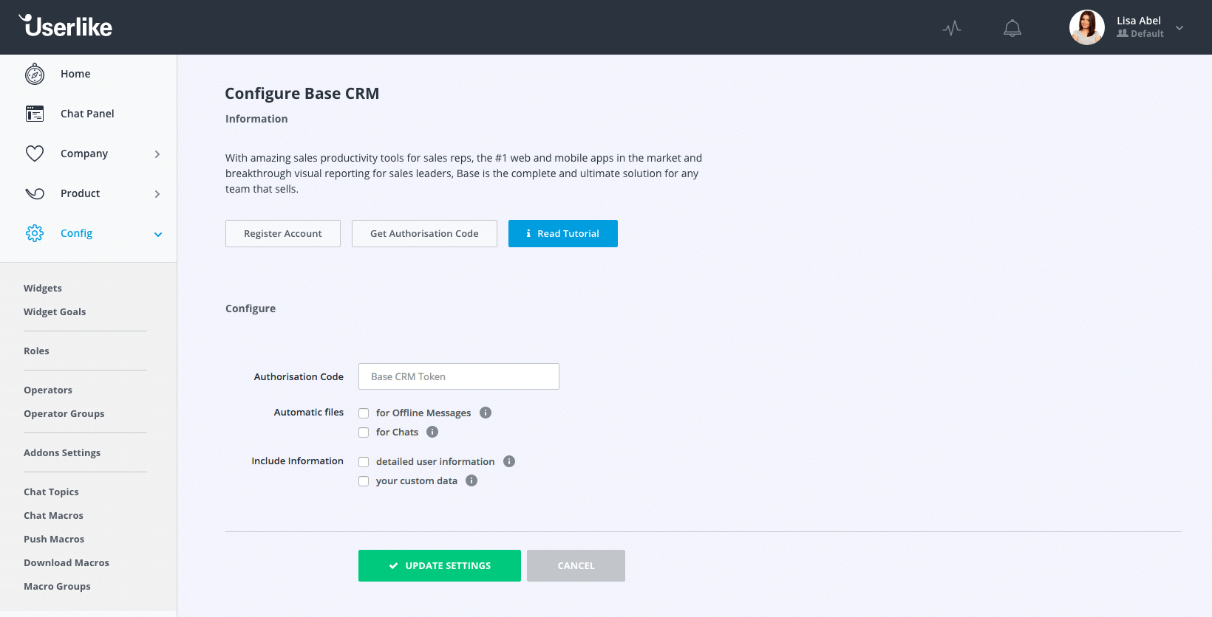Enable automatic files for Chats
The height and width of the screenshot is (617, 1212).
[364, 432]
